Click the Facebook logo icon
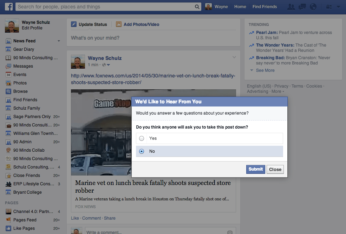This screenshot has width=346, height=234. click(9, 7)
